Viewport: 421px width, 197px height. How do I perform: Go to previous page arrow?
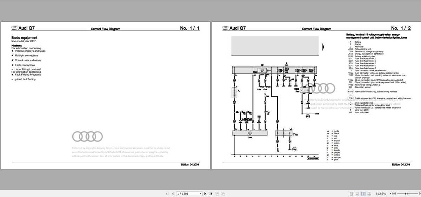tap(172, 193)
